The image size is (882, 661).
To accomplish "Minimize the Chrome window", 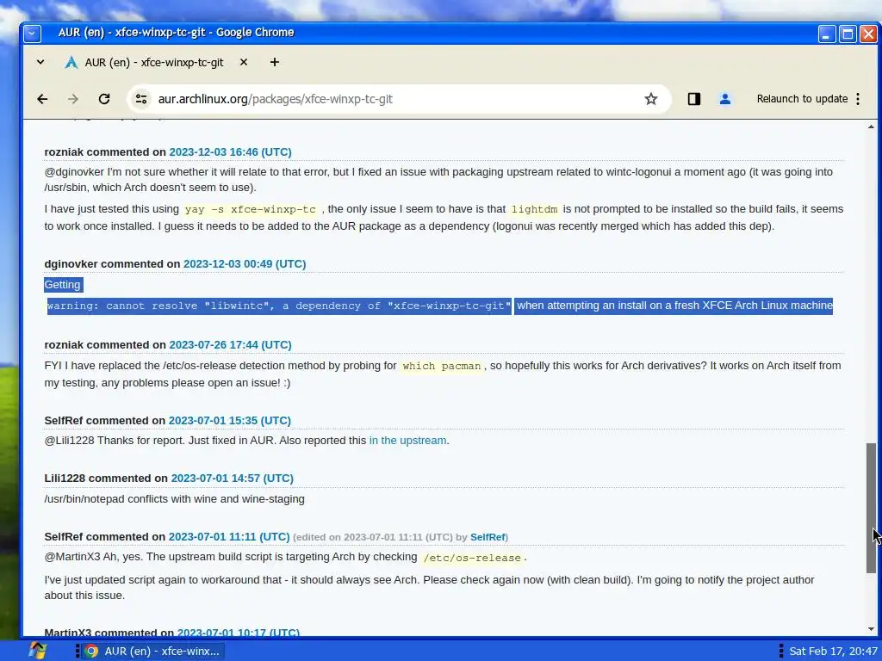I will (x=826, y=34).
